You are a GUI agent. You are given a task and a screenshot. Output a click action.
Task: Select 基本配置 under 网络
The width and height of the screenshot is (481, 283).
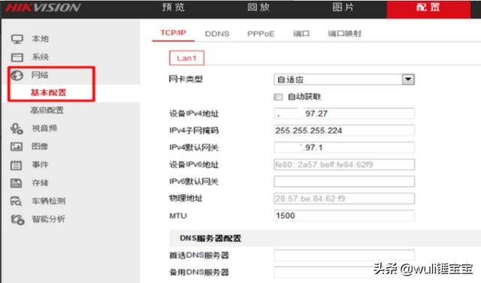coord(48,92)
